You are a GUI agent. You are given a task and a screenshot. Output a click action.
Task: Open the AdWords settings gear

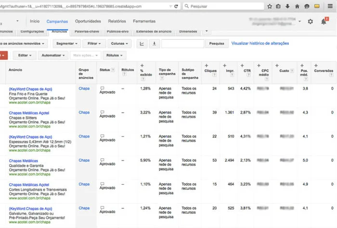[310, 22]
